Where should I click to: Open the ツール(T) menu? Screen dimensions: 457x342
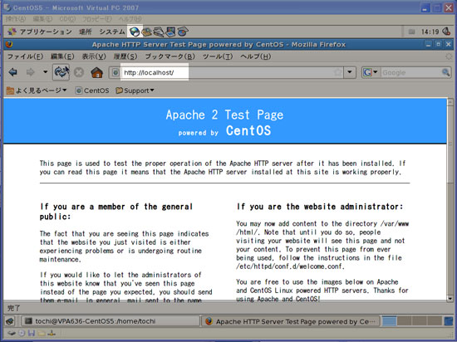coord(218,56)
